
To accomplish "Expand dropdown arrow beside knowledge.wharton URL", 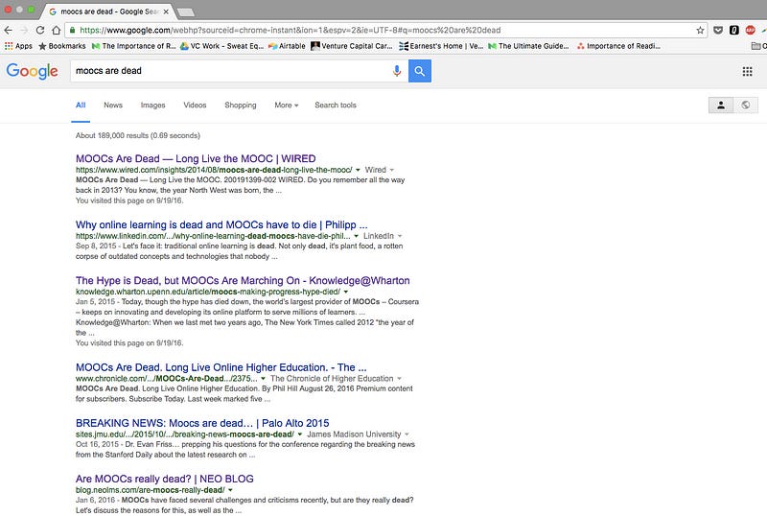I will (x=346, y=292).
